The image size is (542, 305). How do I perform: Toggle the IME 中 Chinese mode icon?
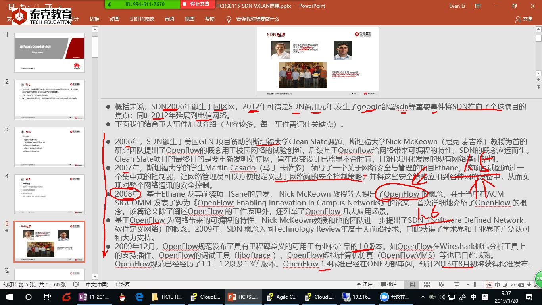[x=497, y=284]
